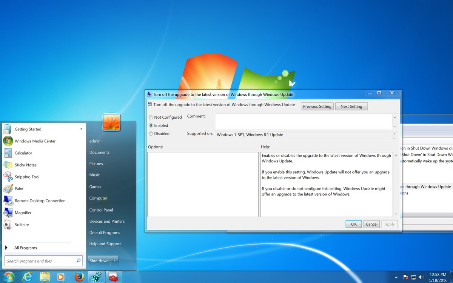Image resolution: width=453 pixels, height=283 pixels.
Task: Open the Calculator program icon
Action: point(8,153)
